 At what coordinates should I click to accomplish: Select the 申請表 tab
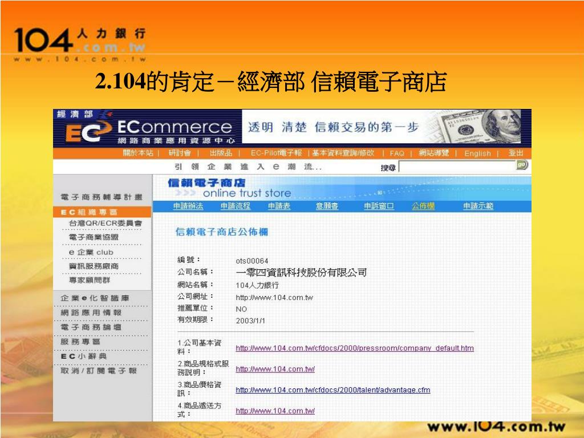click(279, 206)
